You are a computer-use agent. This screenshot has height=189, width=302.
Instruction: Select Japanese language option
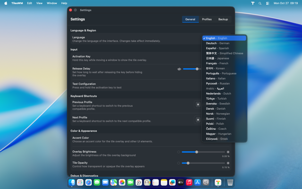click(x=224, y=58)
